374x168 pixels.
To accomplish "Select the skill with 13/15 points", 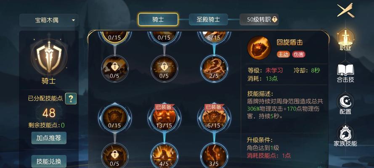I will pyautogui.click(x=164, y=117).
